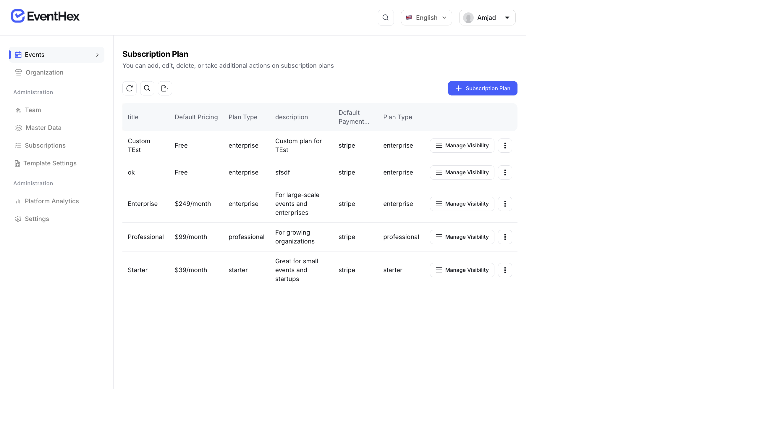Click the Amjad profile avatar

(x=468, y=17)
